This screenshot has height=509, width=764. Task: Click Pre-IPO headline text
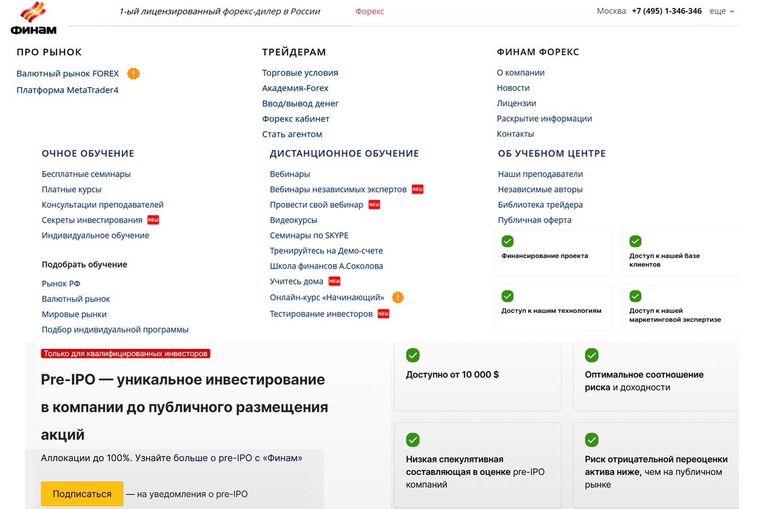[x=184, y=407]
